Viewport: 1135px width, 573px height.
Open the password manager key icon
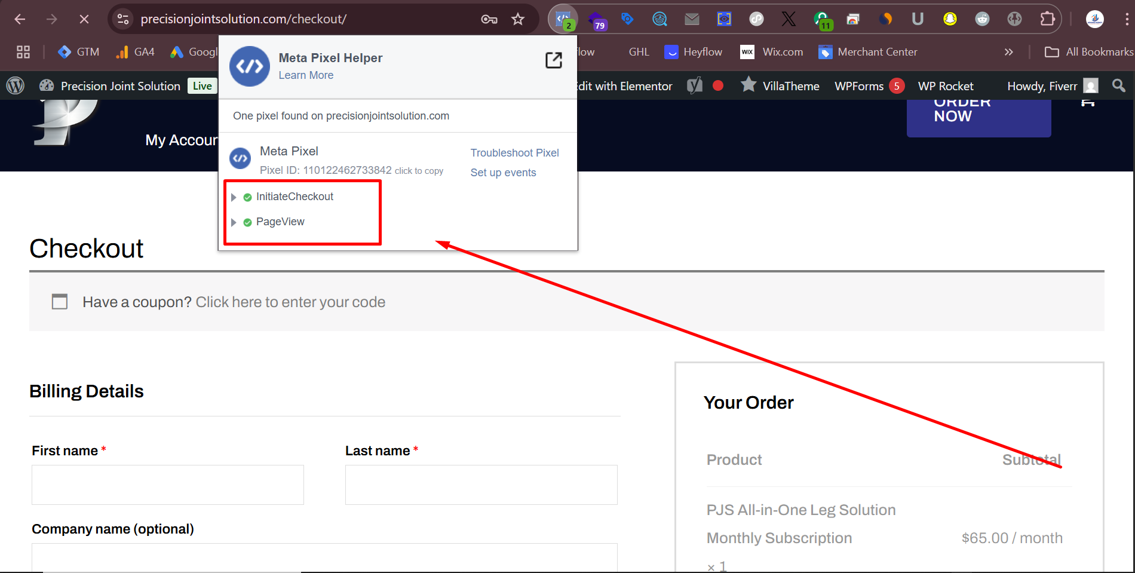[x=489, y=19]
